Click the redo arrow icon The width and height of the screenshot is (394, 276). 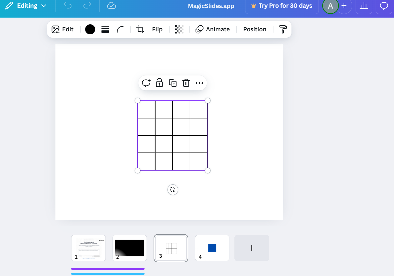[x=87, y=6]
